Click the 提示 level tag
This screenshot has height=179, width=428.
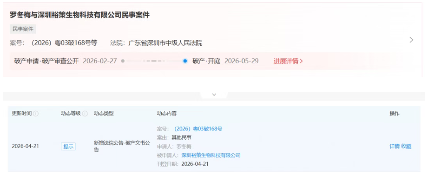[x=68, y=147]
